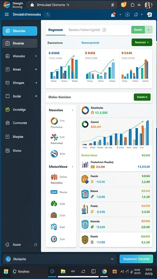Open notifications mail icon with red badge
The width and height of the screenshot is (157, 279).
[x=113, y=15]
